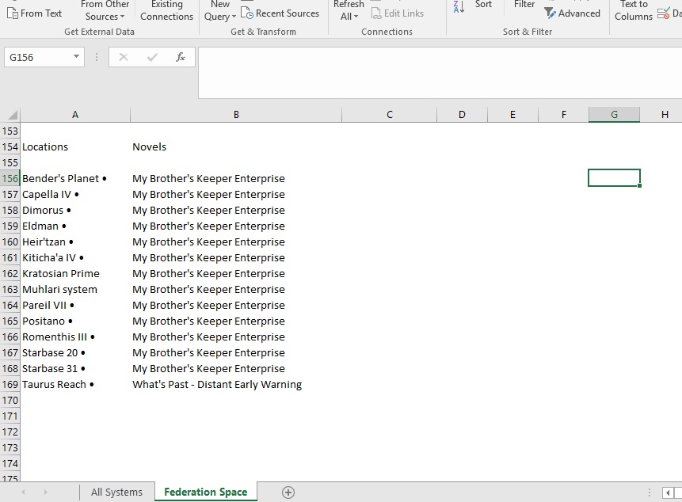Click the Recent Sources icon

pyautogui.click(x=247, y=13)
